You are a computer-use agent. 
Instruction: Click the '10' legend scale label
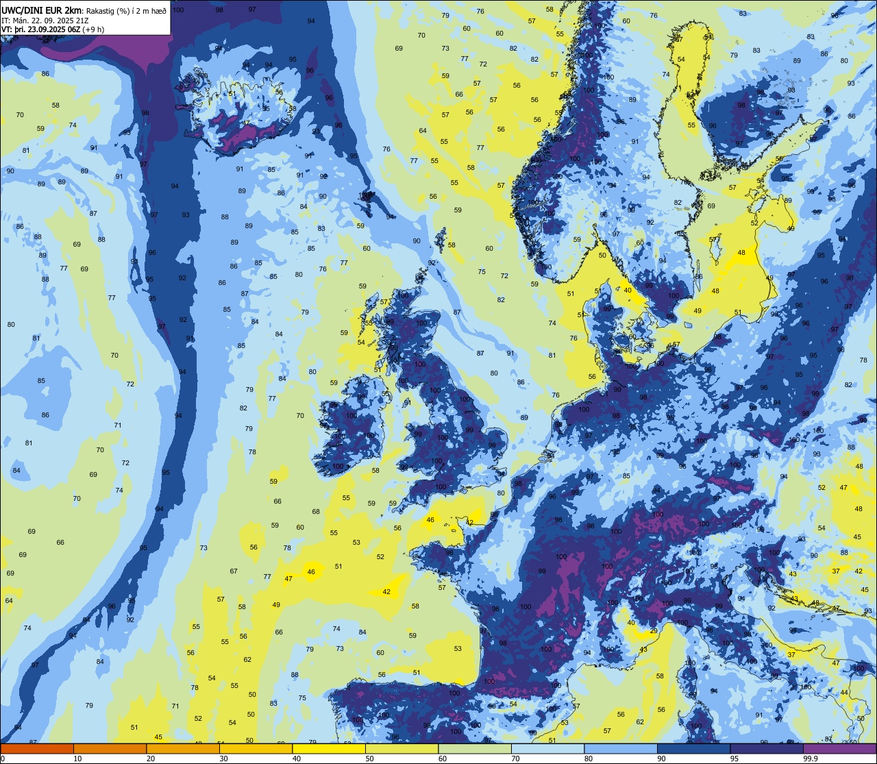pos(77,759)
